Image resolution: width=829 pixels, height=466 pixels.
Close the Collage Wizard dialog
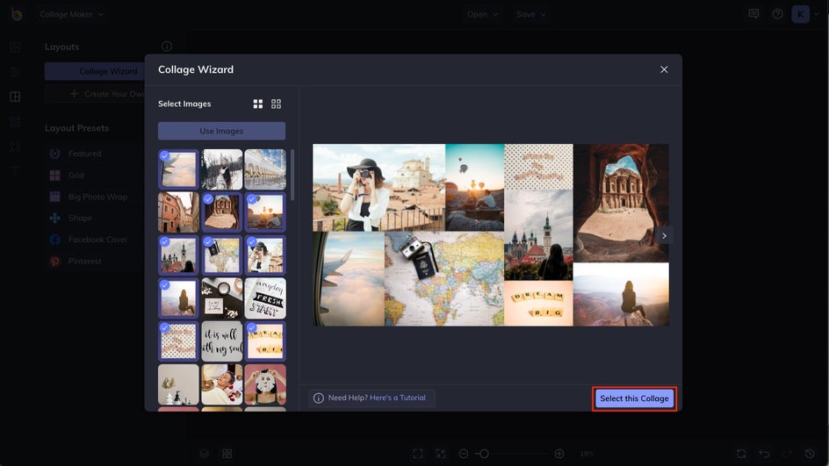[664, 69]
